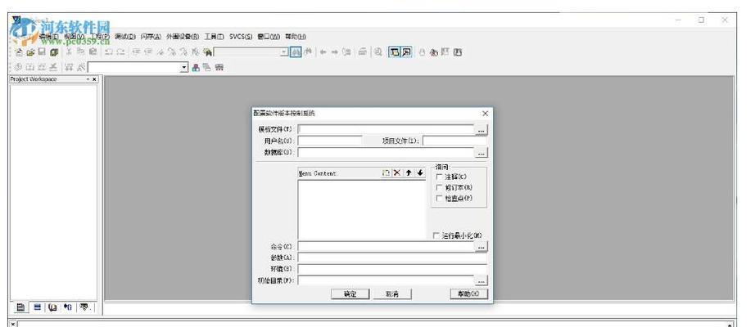Click the 取消 button
Screen dimensions: 755x327
tap(392, 294)
